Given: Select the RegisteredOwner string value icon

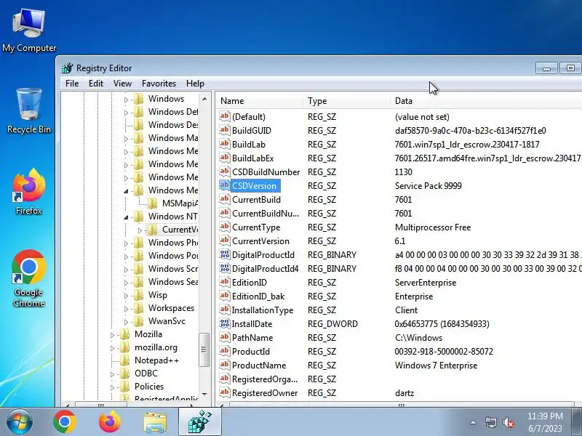Looking at the screenshot, I should pos(225,392).
